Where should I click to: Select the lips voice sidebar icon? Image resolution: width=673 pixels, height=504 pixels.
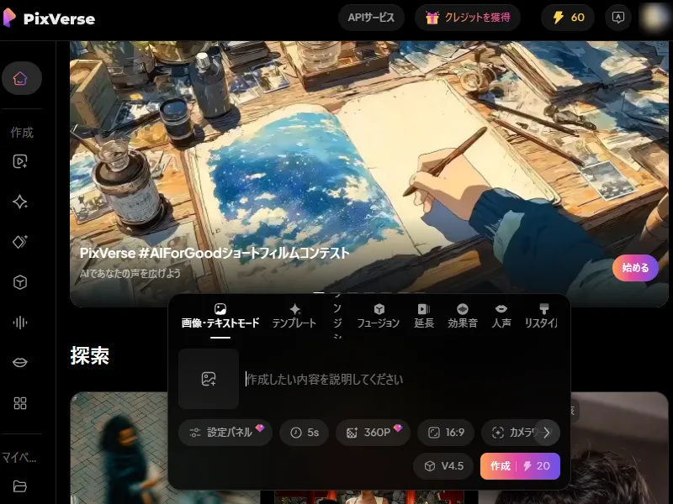click(20, 363)
